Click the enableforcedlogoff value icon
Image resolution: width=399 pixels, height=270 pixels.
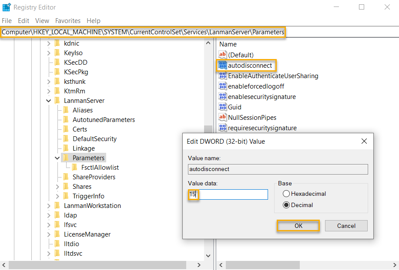pyautogui.click(x=223, y=86)
